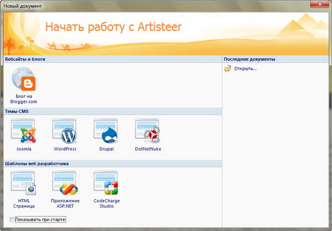Screen dimensions: 332x231
Task: Toggle the Показывать при старте checkbox
Action: click(x=12, y=219)
